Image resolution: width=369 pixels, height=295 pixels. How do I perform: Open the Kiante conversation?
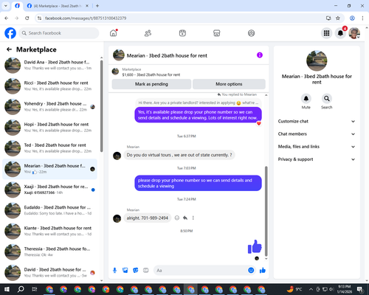[50, 231]
